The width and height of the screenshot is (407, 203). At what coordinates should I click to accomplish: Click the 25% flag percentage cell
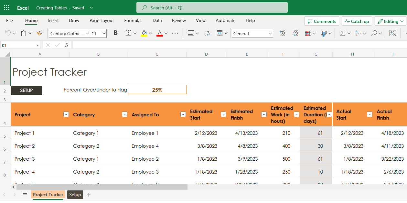pyautogui.click(x=157, y=90)
